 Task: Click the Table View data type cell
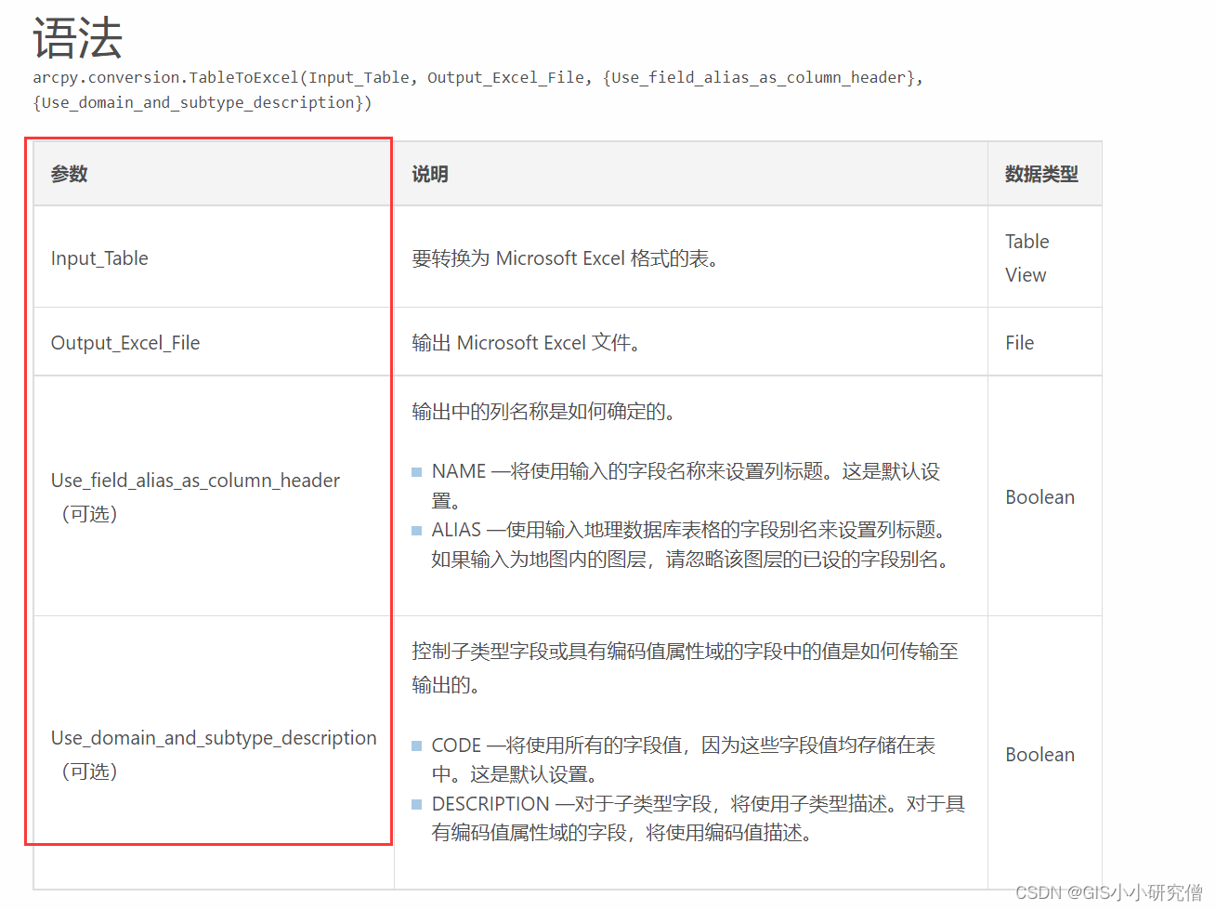[x=1026, y=257]
